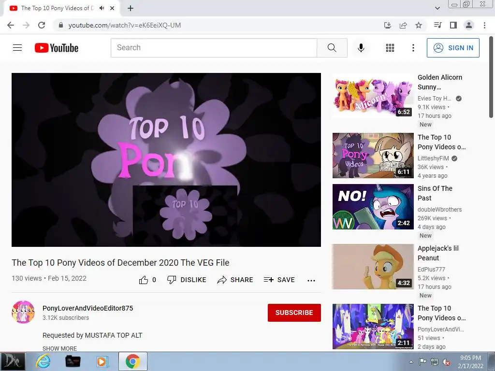Viewport: 495px width, 371px height.
Task: Go back in browser history
Action: (11, 25)
